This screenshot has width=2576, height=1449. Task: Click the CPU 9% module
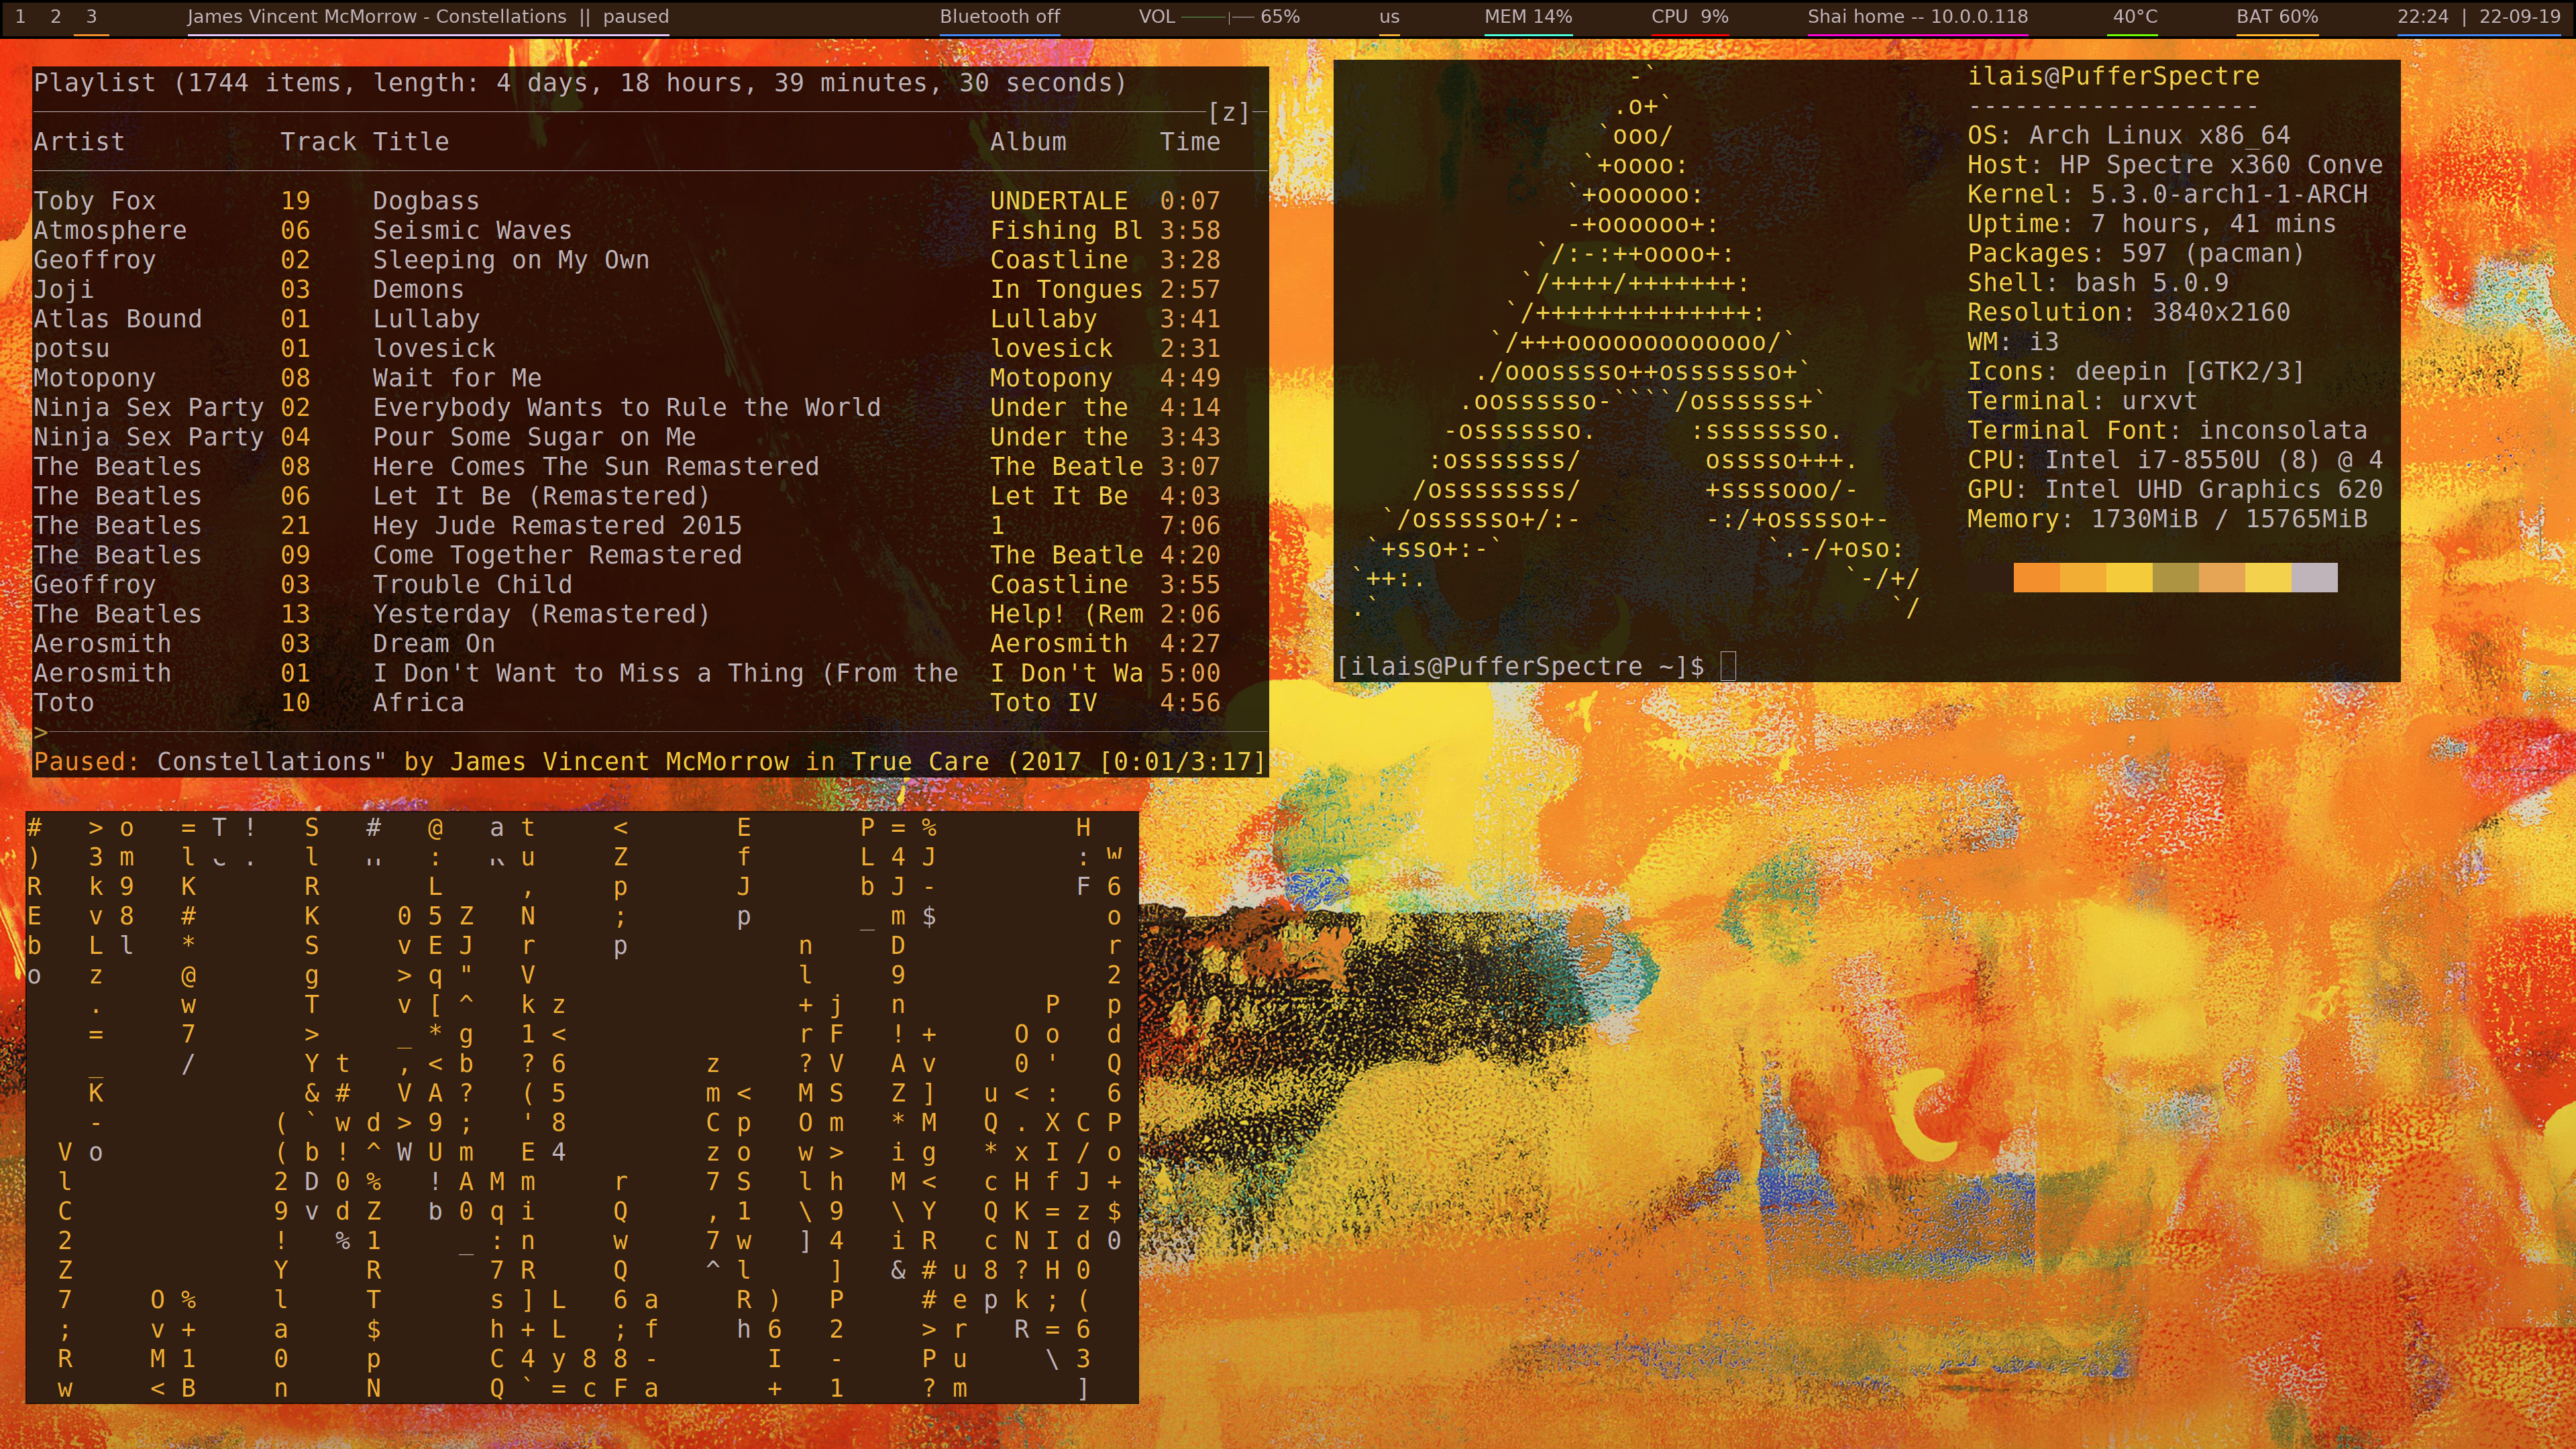click(1689, 17)
